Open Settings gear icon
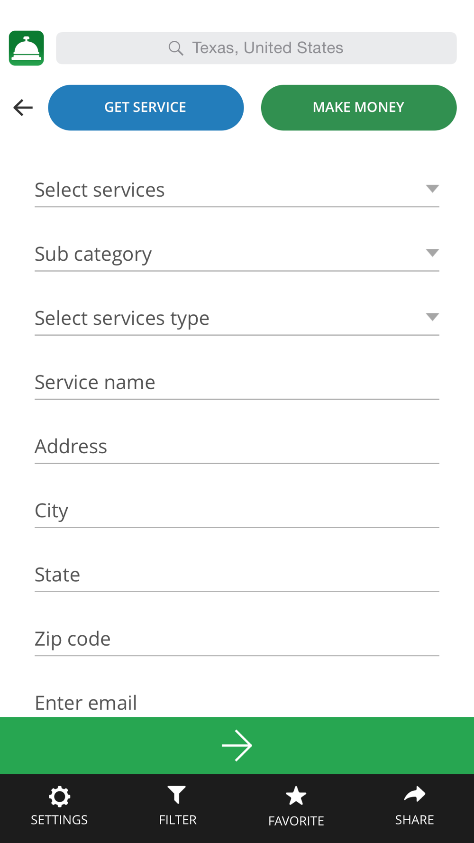474x843 pixels. coord(59,797)
